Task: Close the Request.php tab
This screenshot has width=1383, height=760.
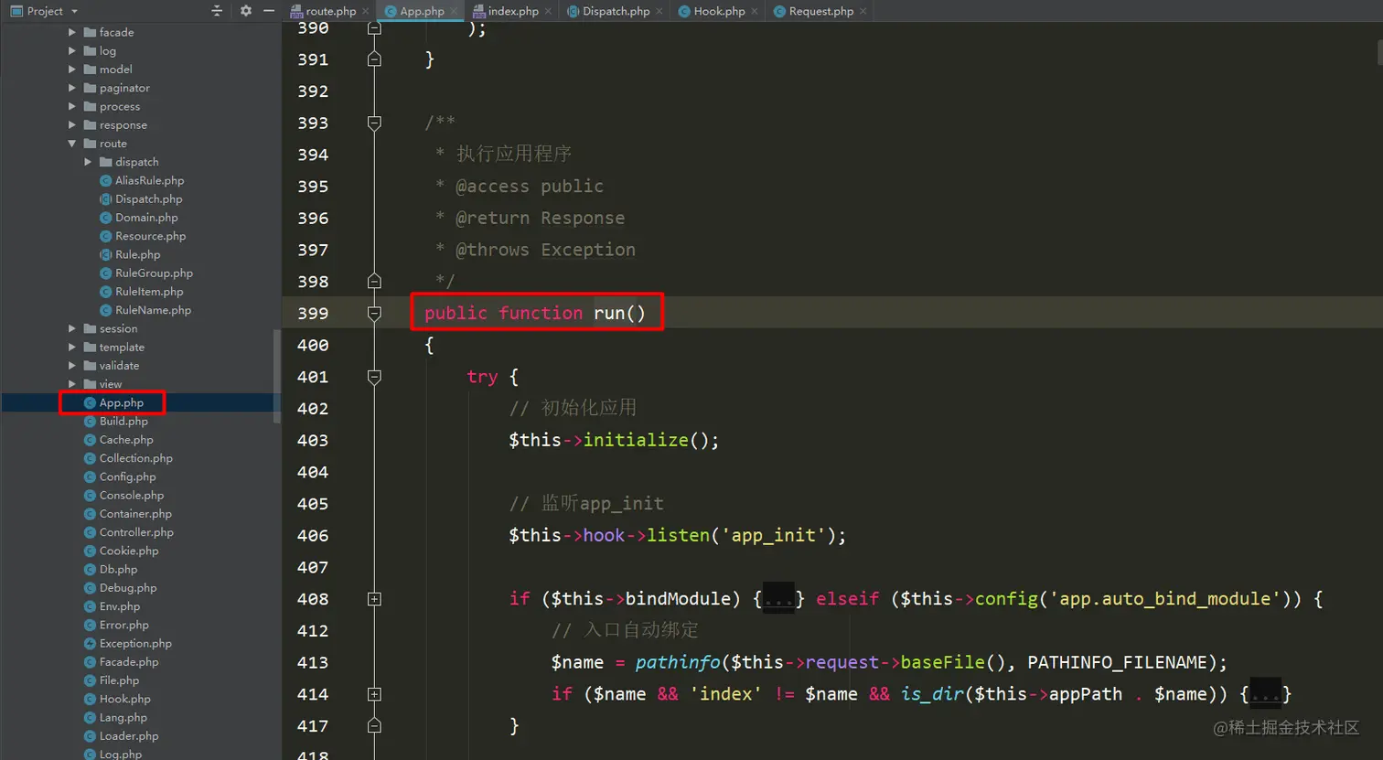Action: [863, 11]
